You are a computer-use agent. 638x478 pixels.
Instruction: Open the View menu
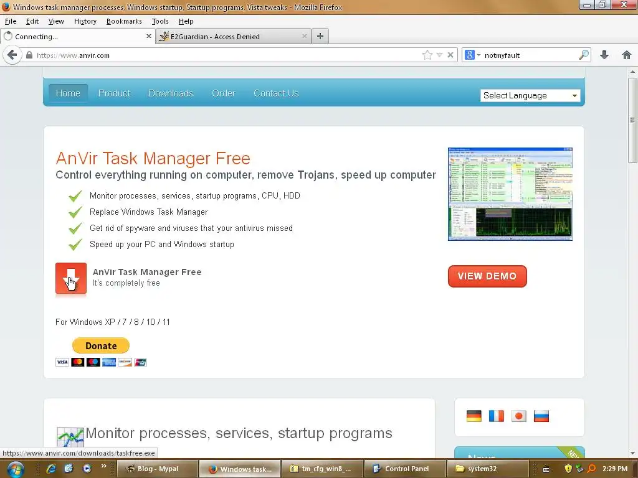[56, 21]
